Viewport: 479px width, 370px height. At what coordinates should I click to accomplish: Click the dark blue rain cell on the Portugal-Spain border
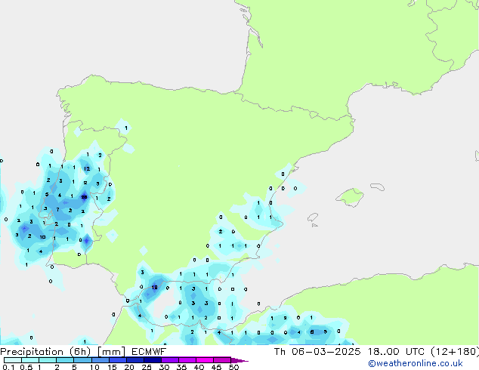pos(87,241)
